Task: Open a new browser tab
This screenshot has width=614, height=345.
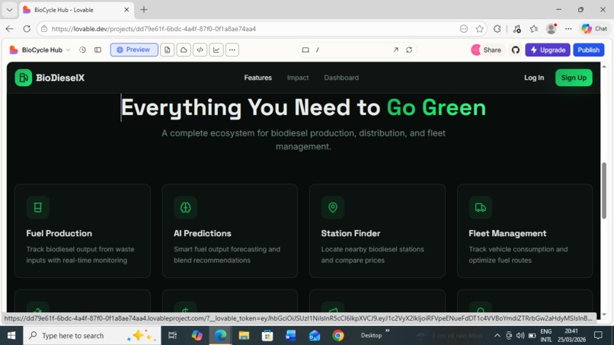Action: click(144, 10)
